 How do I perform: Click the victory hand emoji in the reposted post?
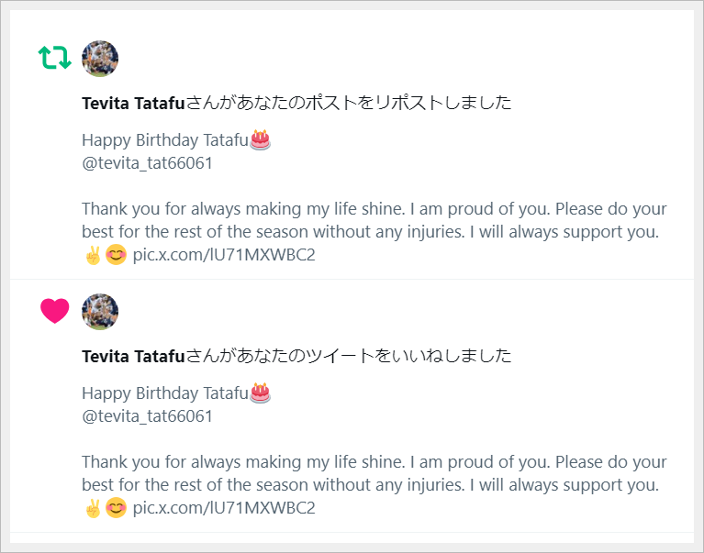click(x=92, y=255)
